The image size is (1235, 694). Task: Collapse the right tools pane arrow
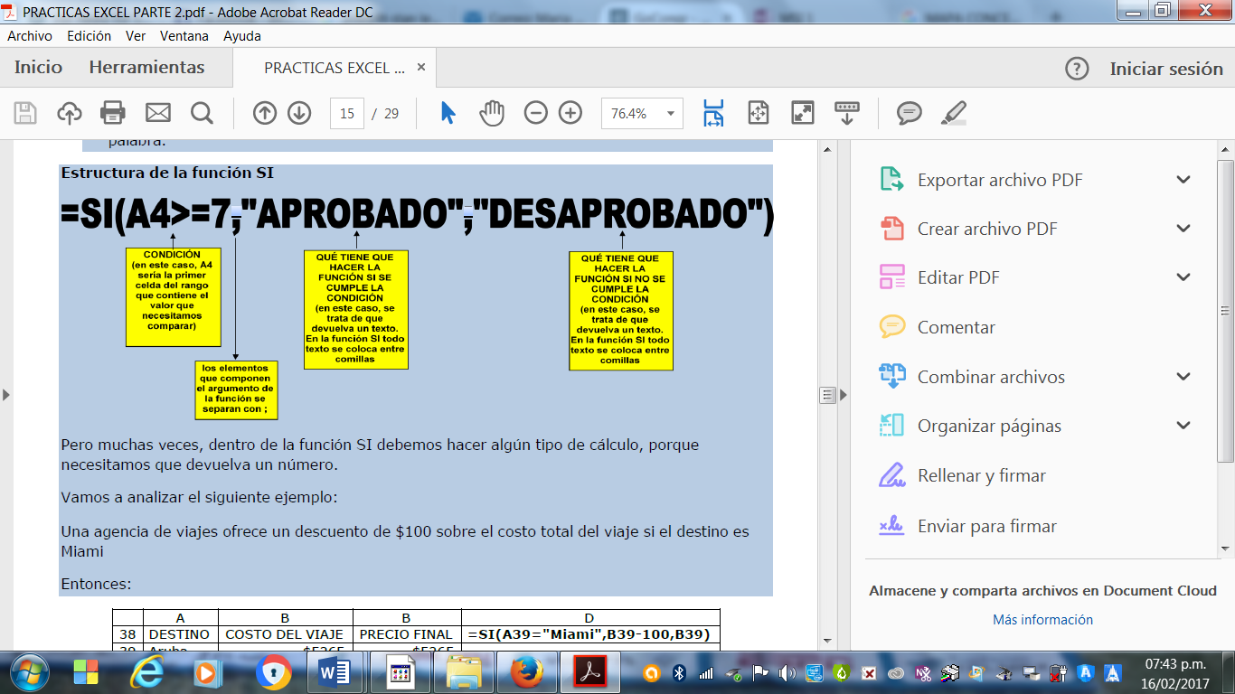pyautogui.click(x=844, y=395)
